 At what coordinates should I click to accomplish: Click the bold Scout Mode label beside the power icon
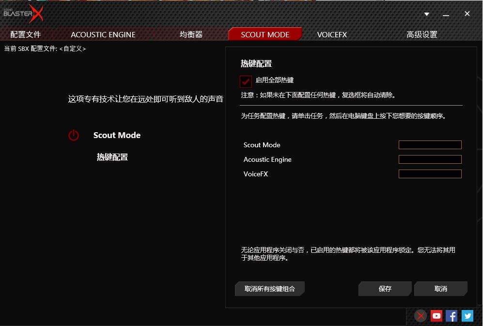point(117,135)
